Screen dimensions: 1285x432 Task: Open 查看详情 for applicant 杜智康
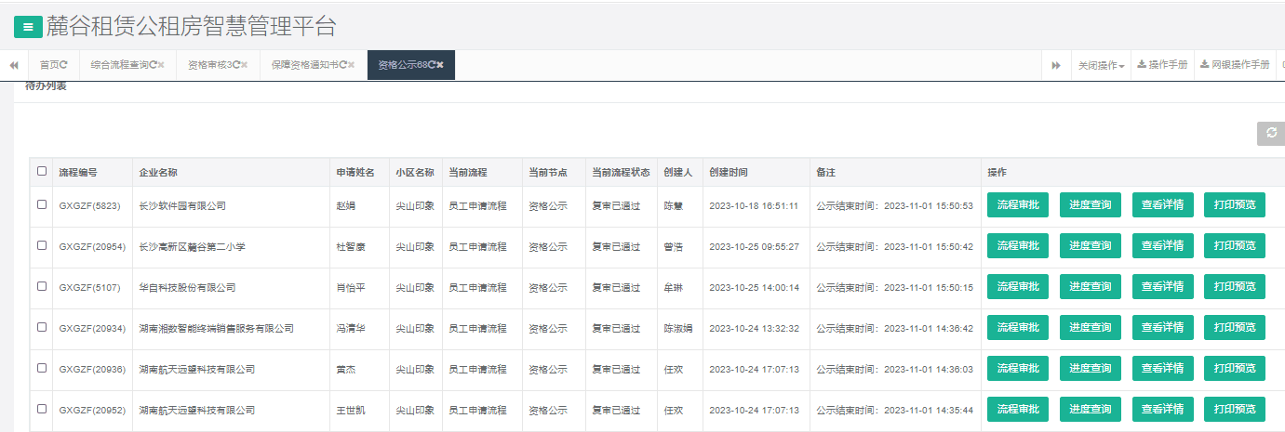[1162, 246]
